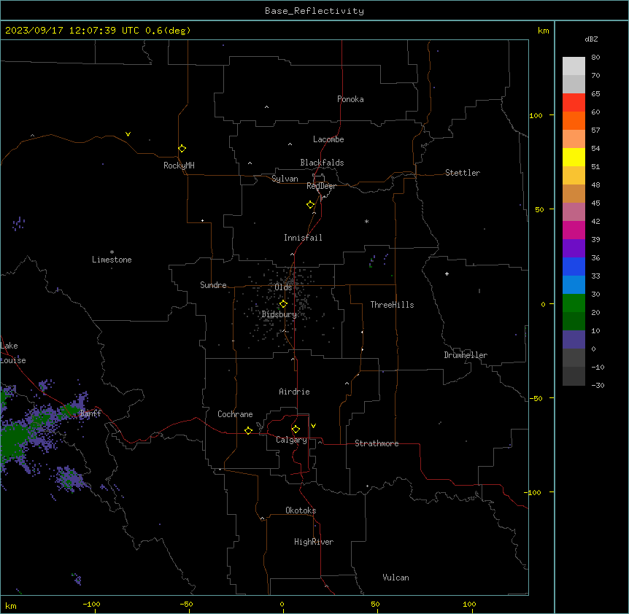629x614 pixels.
Task: Click the purple 10 dBZ legend swatch
Action: click(574, 340)
